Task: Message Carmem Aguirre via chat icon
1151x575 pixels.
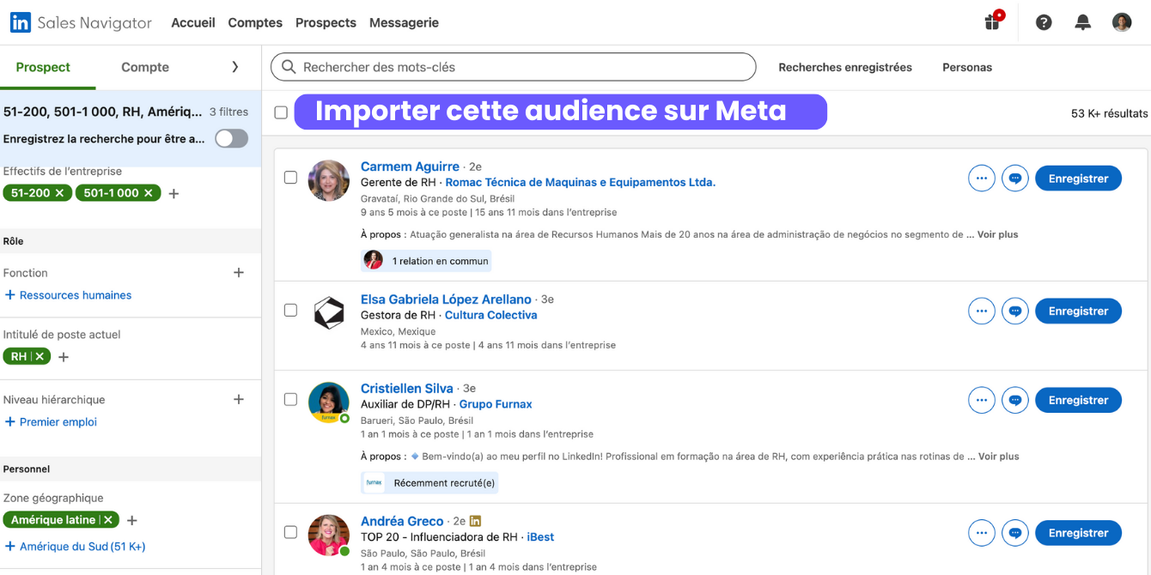Action: tap(1015, 179)
